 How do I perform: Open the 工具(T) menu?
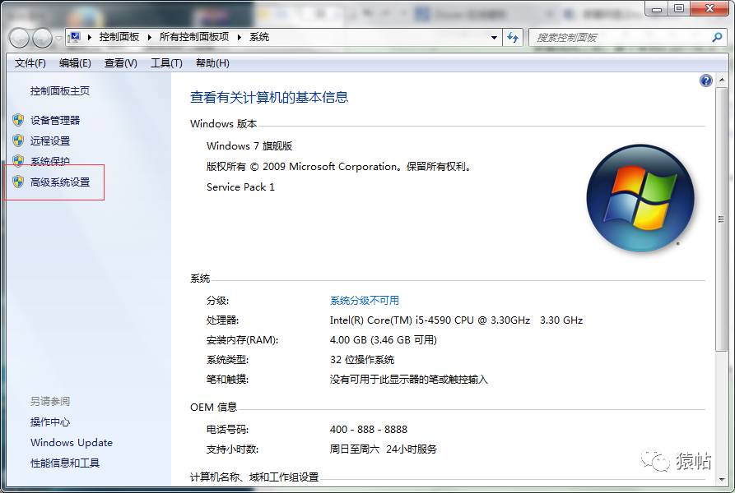[x=166, y=63]
